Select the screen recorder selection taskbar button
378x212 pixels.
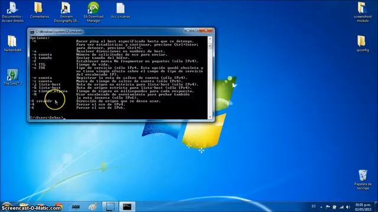pos(110,207)
